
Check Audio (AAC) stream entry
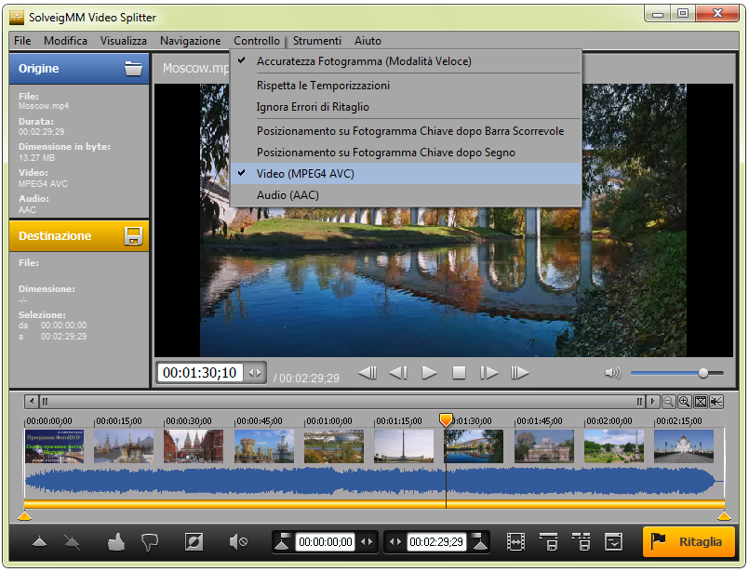coord(406,195)
